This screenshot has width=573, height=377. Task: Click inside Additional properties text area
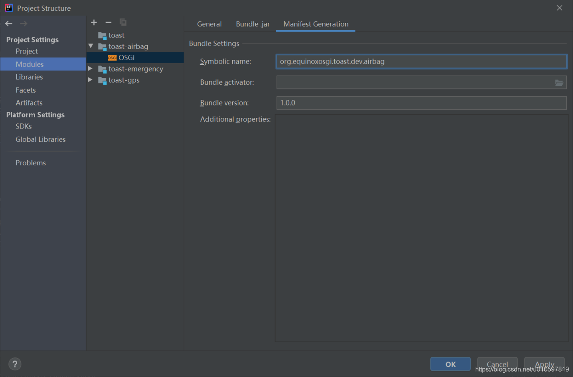[421, 228]
